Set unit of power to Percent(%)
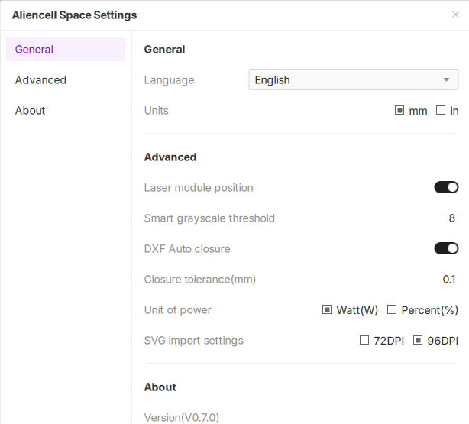The width and height of the screenshot is (469, 424). (x=392, y=309)
